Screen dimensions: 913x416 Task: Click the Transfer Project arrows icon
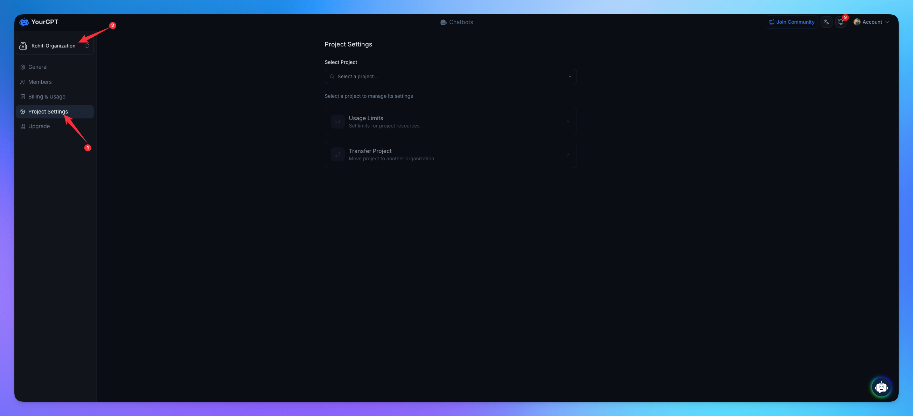pos(337,155)
